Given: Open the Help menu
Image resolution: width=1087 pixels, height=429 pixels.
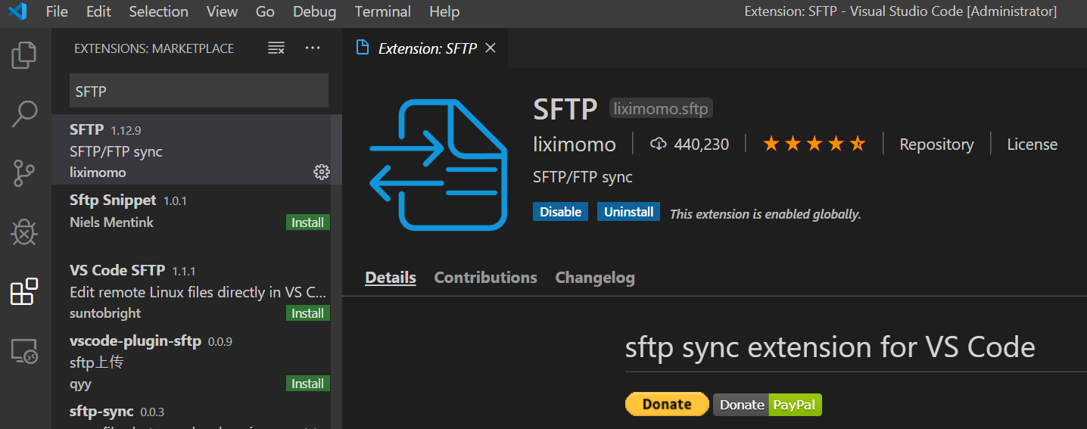Looking at the screenshot, I should (444, 11).
